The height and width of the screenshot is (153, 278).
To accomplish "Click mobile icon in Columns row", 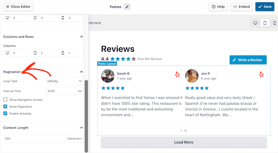I will (x=63, y=53).
